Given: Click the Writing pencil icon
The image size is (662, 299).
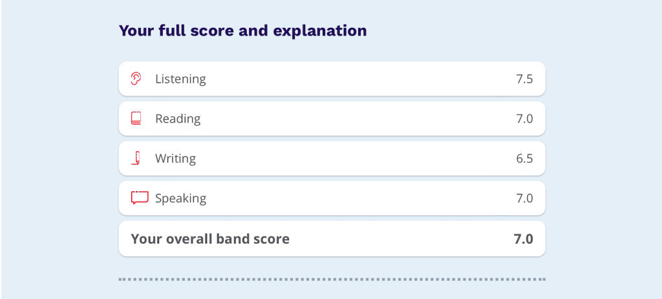Looking at the screenshot, I should point(136,158).
